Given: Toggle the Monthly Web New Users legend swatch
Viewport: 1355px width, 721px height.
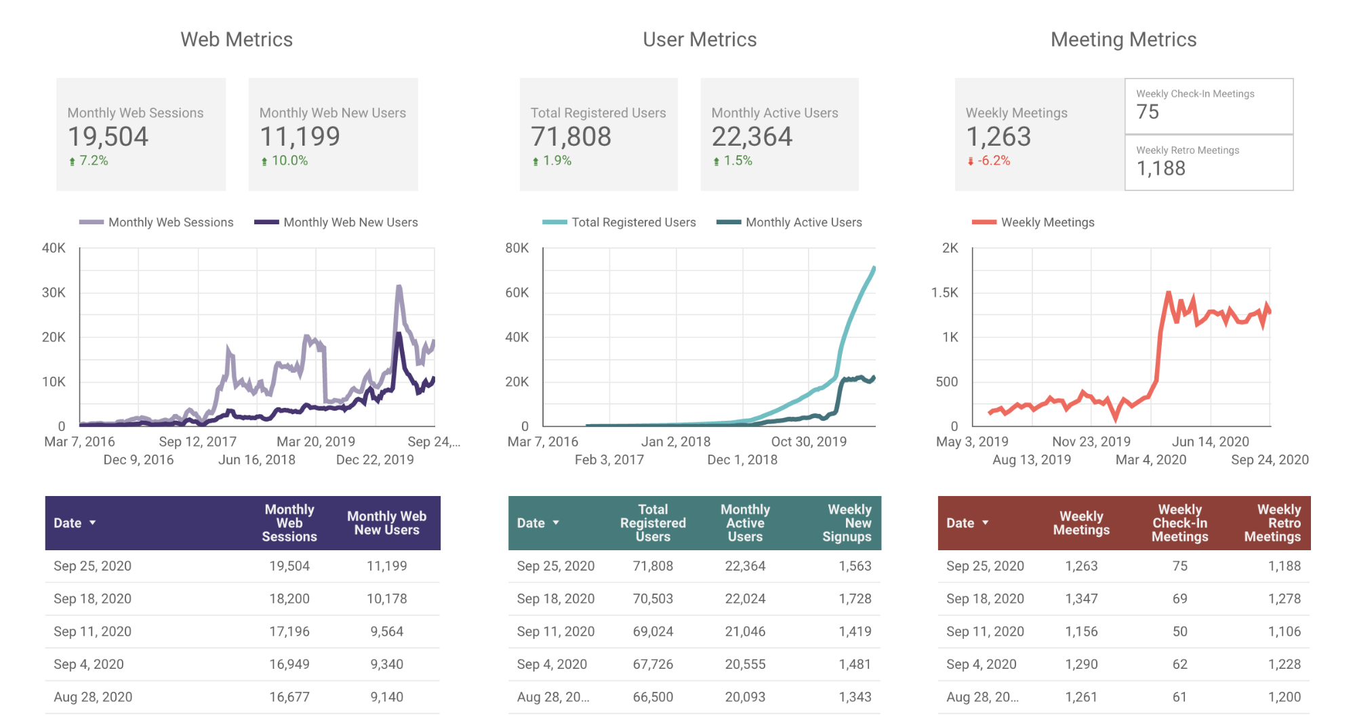Looking at the screenshot, I should click(x=266, y=222).
